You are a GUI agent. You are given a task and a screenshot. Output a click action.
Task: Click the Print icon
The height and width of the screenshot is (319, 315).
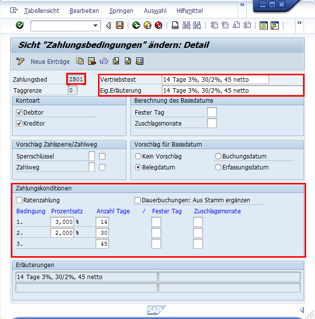click(x=175, y=25)
